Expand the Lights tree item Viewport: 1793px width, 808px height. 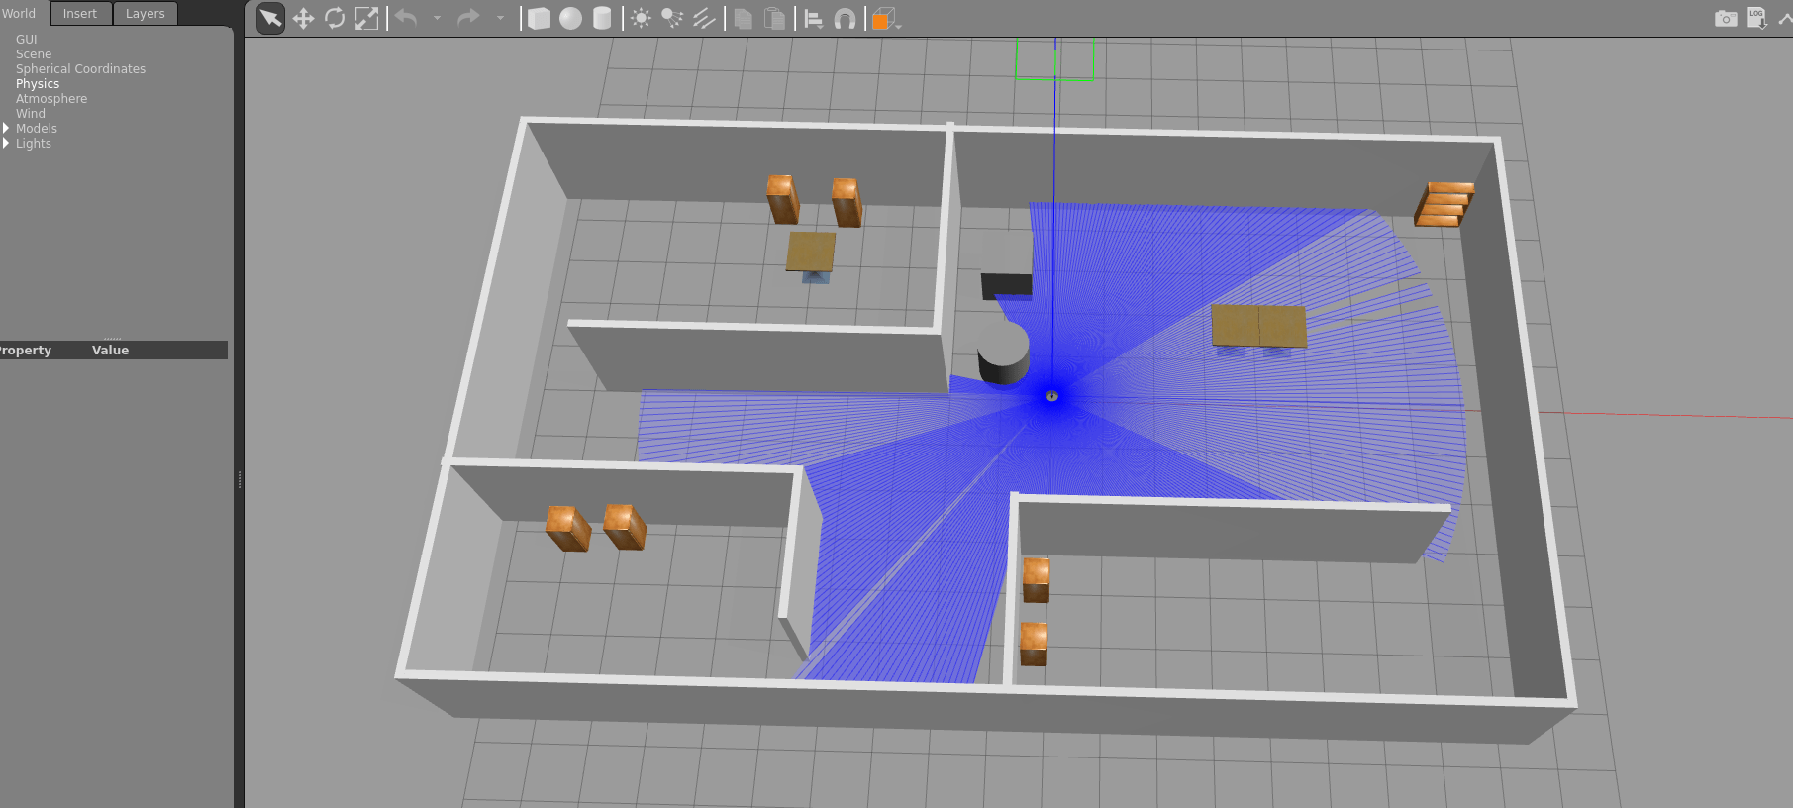(6, 144)
